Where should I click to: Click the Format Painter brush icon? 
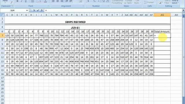(11, 2)
